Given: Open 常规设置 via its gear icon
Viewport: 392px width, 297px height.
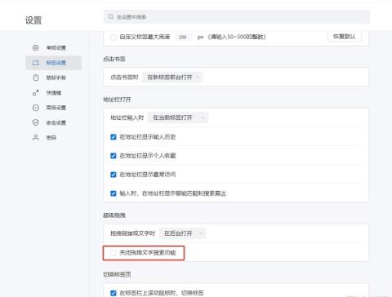Looking at the screenshot, I should (x=36, y=48).
